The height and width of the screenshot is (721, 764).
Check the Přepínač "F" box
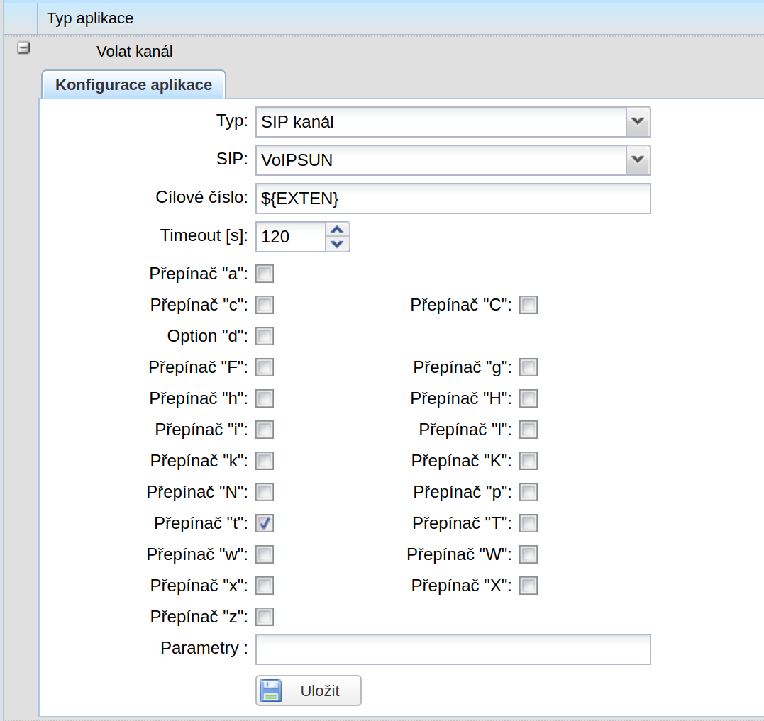click(x=265, y=367)
